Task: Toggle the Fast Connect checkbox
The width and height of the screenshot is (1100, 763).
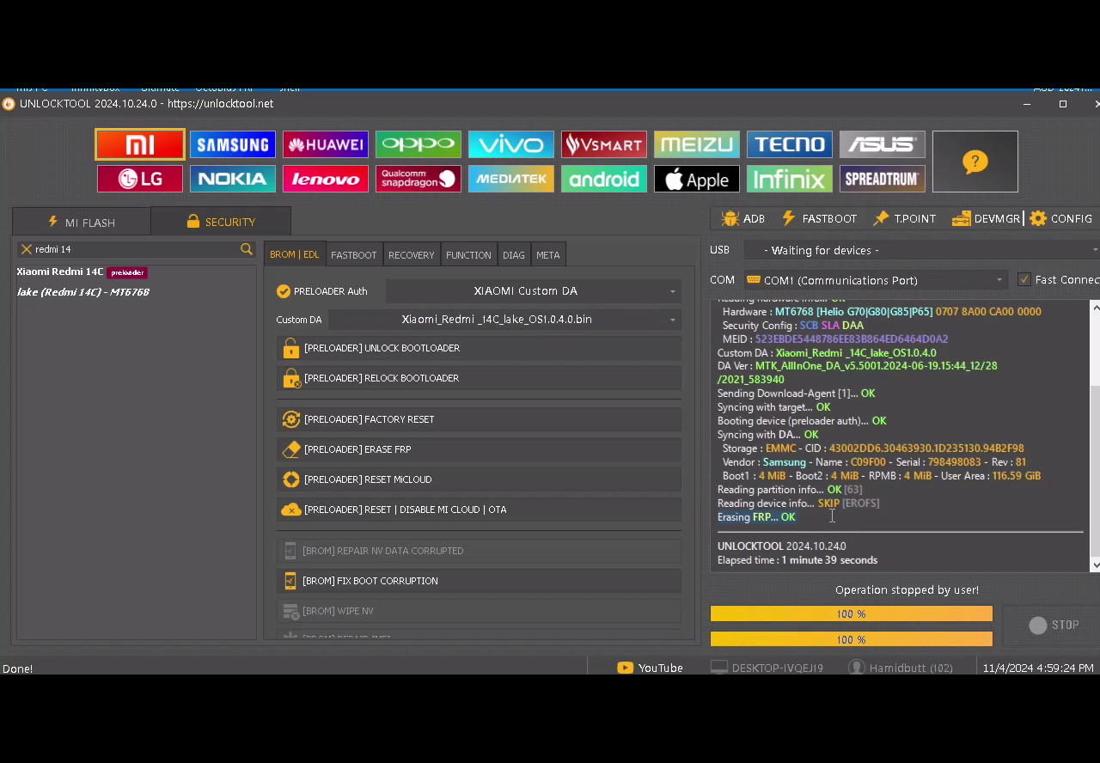Action: coord(1024,280)
